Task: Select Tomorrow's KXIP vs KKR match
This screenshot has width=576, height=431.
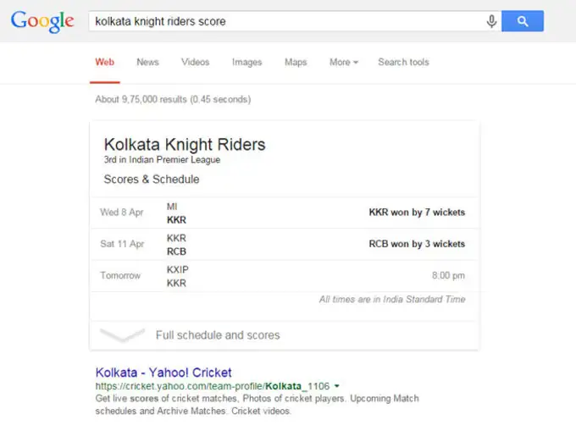Action: click(x=284, y=276)
